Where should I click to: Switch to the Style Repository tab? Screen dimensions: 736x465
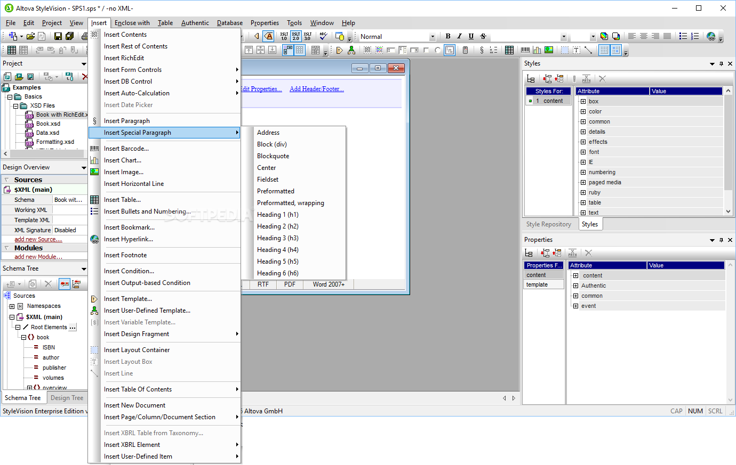[548, 224]
